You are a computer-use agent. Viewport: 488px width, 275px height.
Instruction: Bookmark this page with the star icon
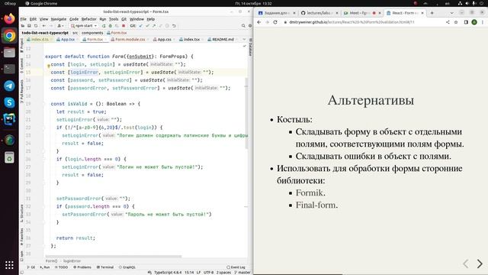click(456, 22)
